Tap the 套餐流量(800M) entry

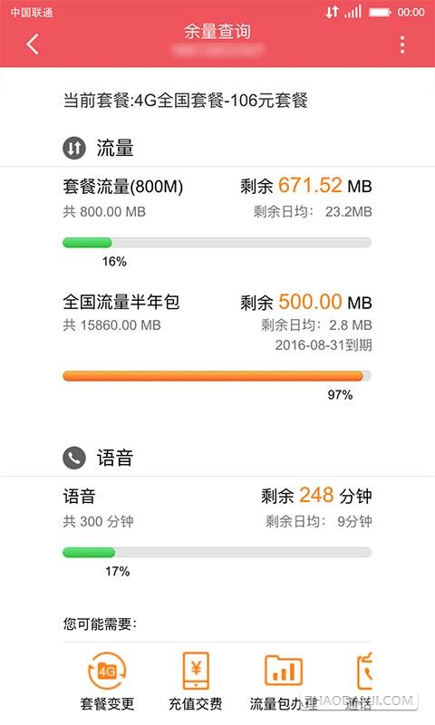[x=123, y=187]
